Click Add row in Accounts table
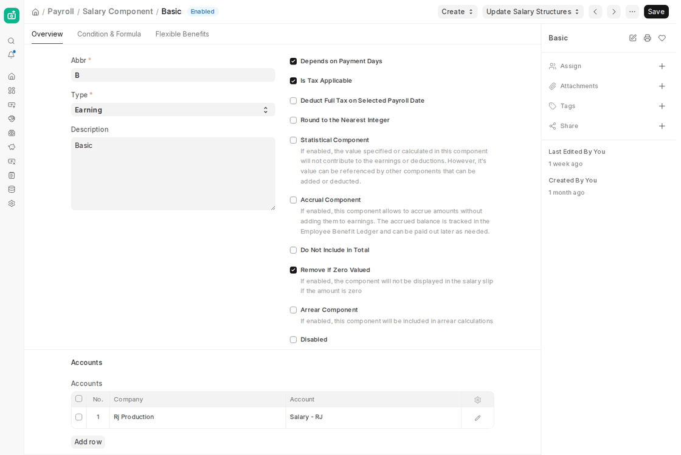This screenshot has height=455, width=681. (x=88, y=442)
